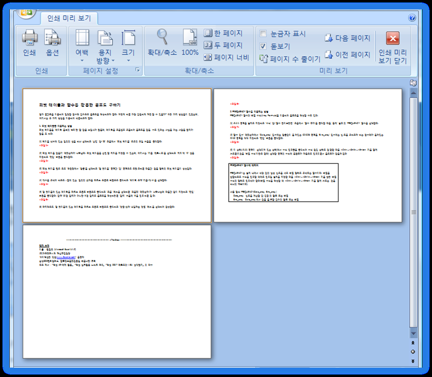Go to 다음 페이지 next page

point(347,38)
